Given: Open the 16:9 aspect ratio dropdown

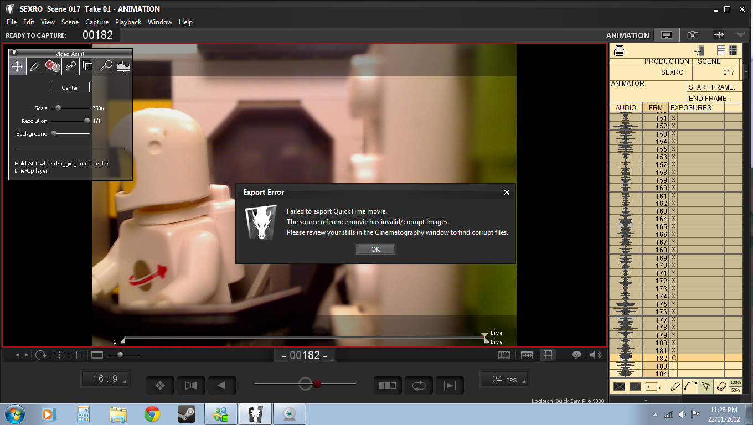Looking at the screenshot, I should (x=105, y=379).
